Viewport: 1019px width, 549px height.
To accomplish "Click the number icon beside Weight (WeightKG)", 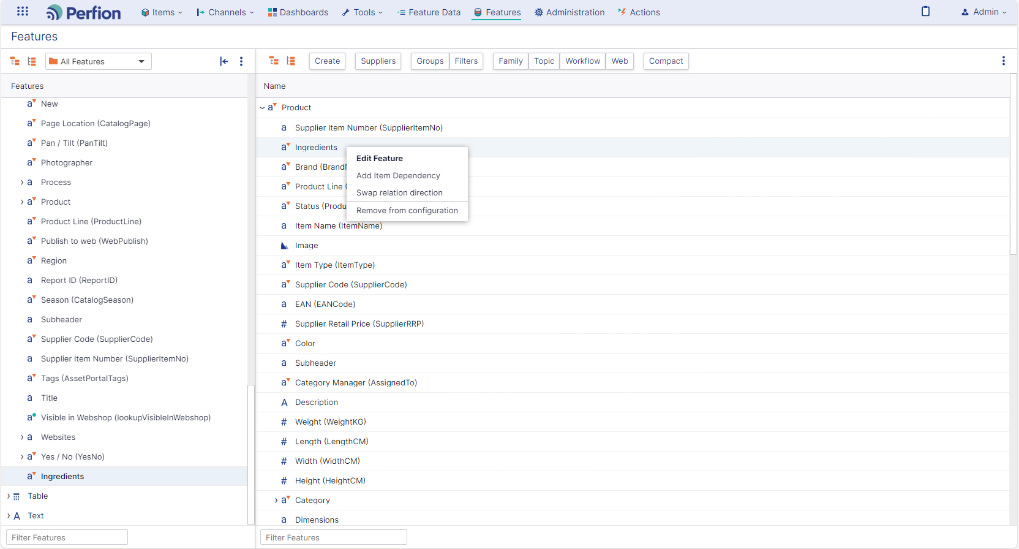I will tap(284, 422).
